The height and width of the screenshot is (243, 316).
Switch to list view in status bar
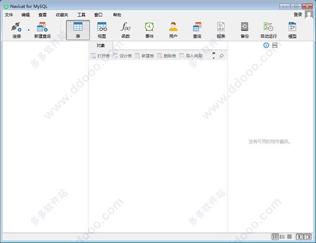(275, 237)
